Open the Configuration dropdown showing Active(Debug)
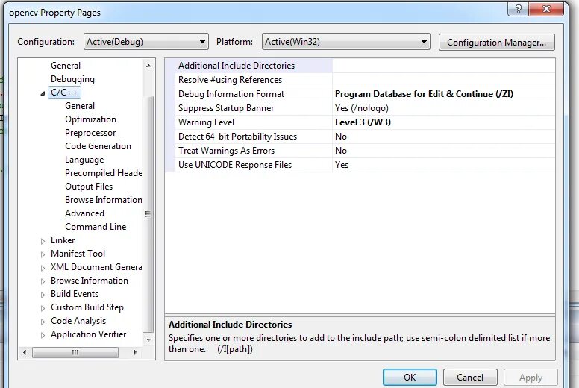 (x=145, y=42)
